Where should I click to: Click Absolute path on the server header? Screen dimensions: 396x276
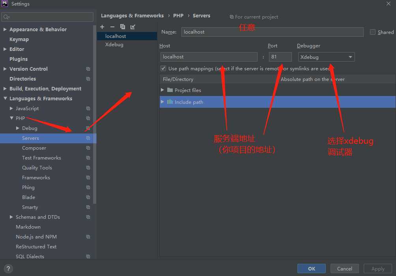(x=313, y=79)
